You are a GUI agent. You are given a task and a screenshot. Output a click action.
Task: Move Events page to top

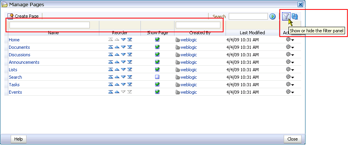tap(111, 92)
